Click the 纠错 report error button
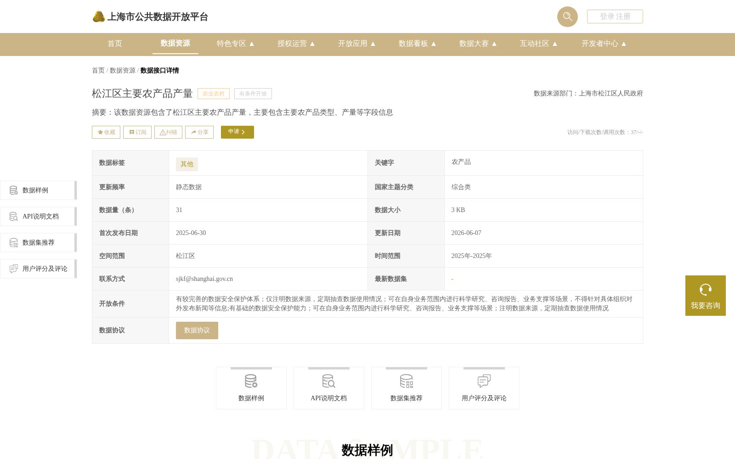Image resolution: width=735 pixels, height=459 pixels. (x=168, y=132)
